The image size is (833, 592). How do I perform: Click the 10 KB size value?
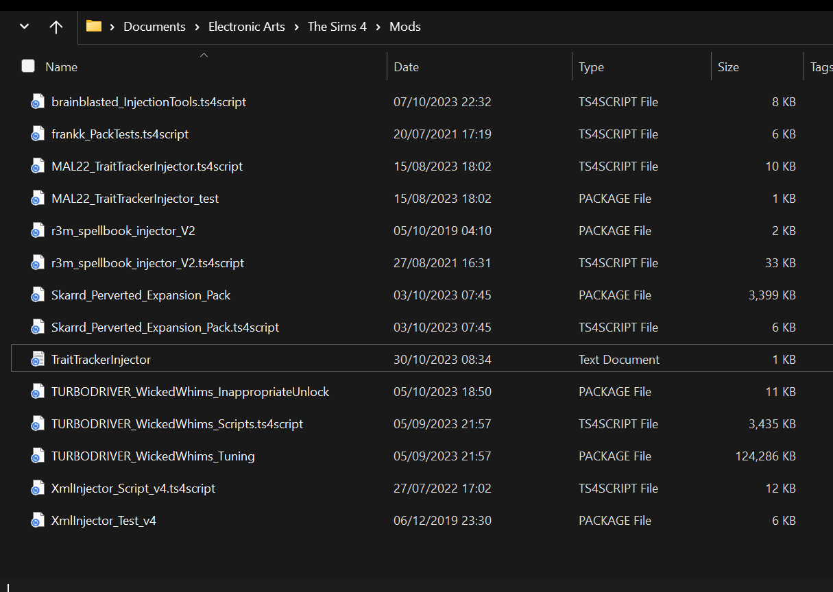tap(781, 166)
